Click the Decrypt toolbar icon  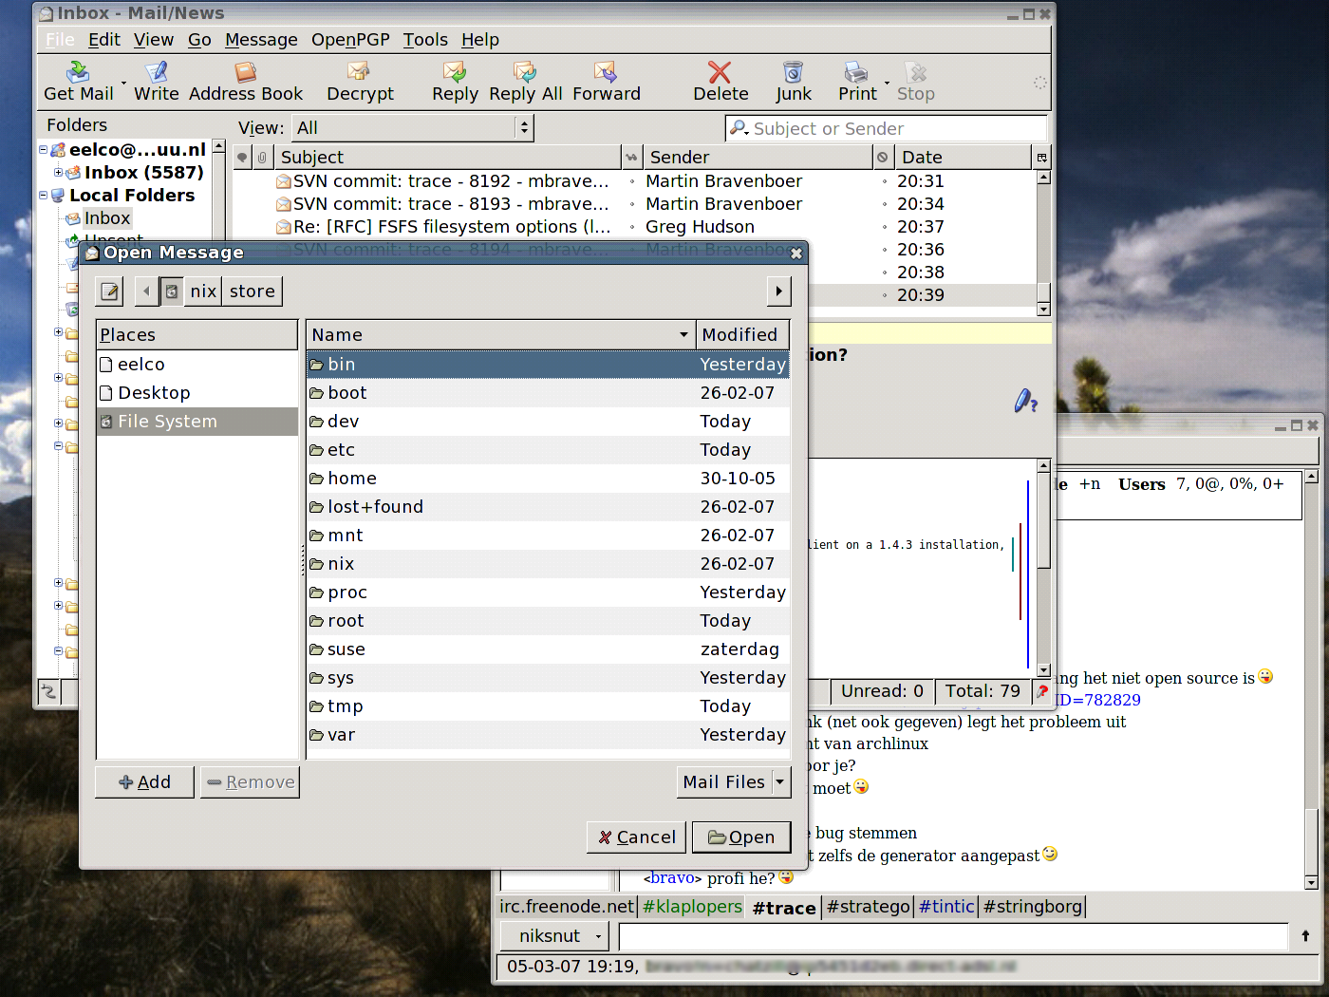pyautogui.click(x=359, y=72)
